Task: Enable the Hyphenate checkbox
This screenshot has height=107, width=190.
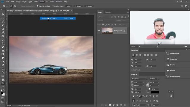Action: (132, 70)
